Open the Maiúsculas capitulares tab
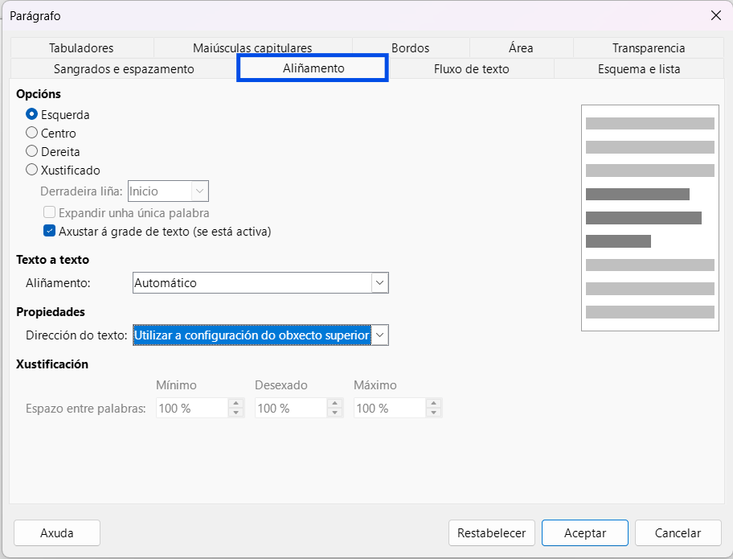Image resolution: width=733 pixels, height=559 pixels. click(x=252, y=47)
